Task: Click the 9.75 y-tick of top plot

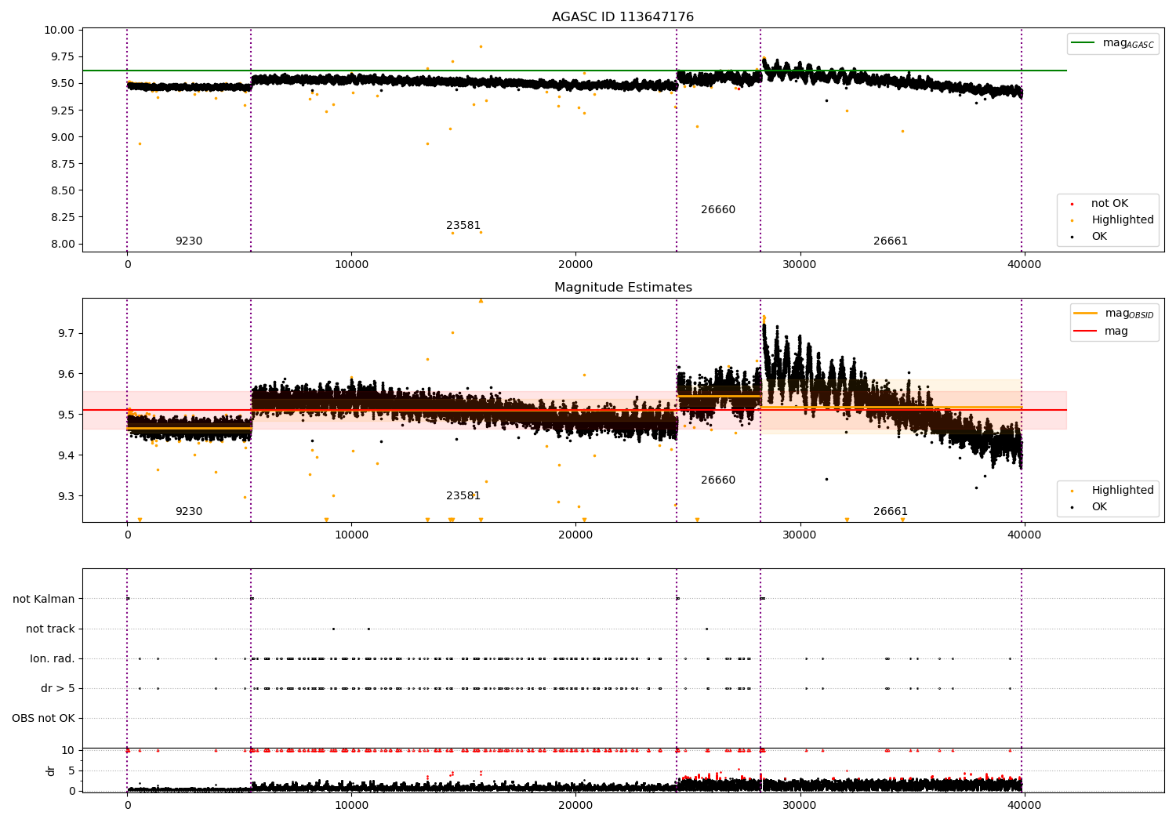Action: click(x=63, y=56)
